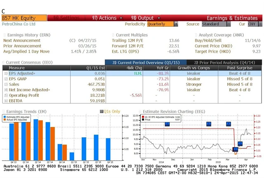Image resolution: width=264 pixels, height=178 pixels.
Task: Toggle the Q1s Only checkbox
Action: [101, 112]
